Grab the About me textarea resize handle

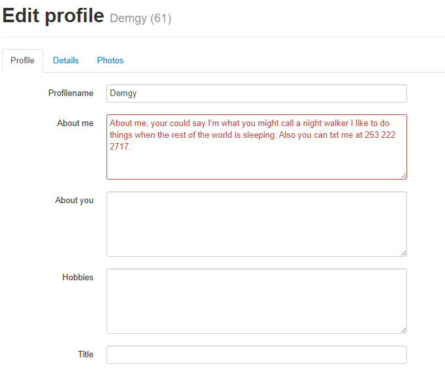403,175
